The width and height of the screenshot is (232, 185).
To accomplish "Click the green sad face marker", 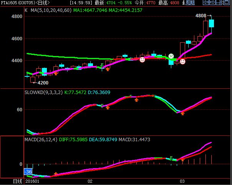I will [x=171, y=56].
